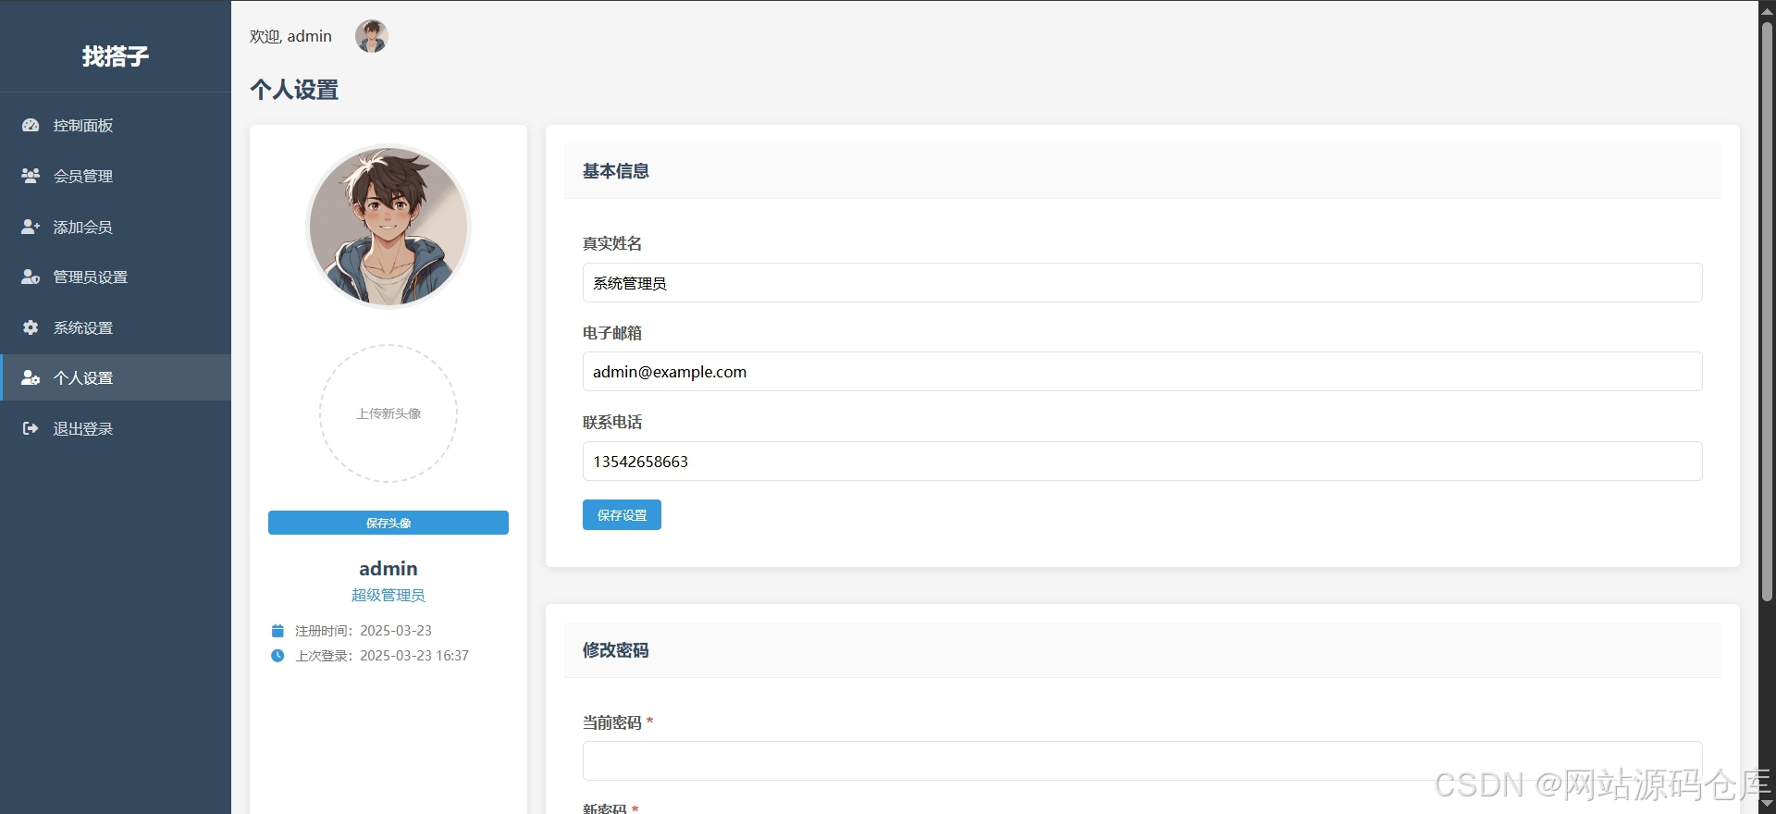Screen dimensions: 1776x814
Task: Click the 欢迎, admin greeting text
Action: (290, 36)
